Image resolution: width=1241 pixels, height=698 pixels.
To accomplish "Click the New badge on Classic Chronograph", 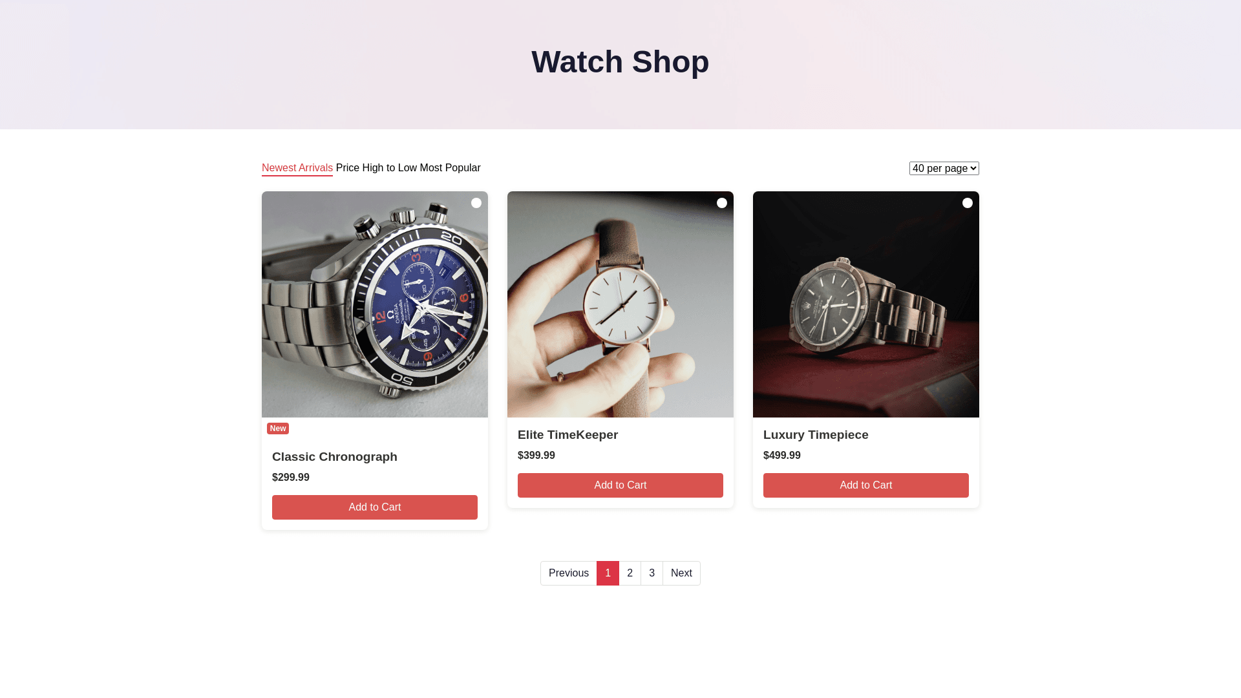I will (x=278, y=428).
